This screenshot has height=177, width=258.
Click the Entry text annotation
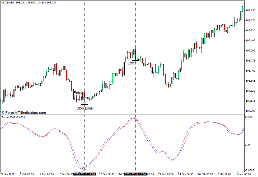[x=78, y=93]
